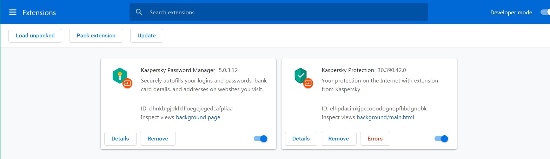Open the background page inspect link
The width and height of the screenshot is (550, 159).
[x=198, y=117]
